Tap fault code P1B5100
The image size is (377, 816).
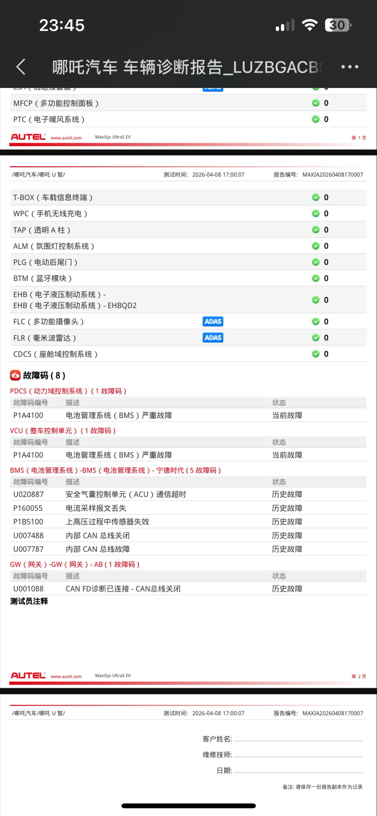pos(28,522)
